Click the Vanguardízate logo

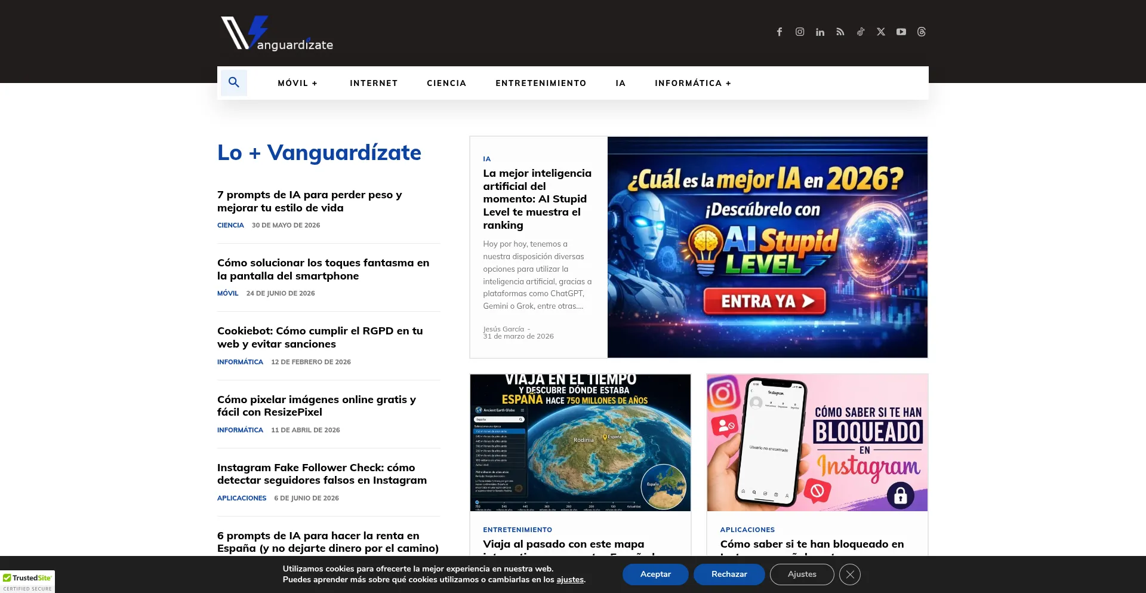point(277,33)
